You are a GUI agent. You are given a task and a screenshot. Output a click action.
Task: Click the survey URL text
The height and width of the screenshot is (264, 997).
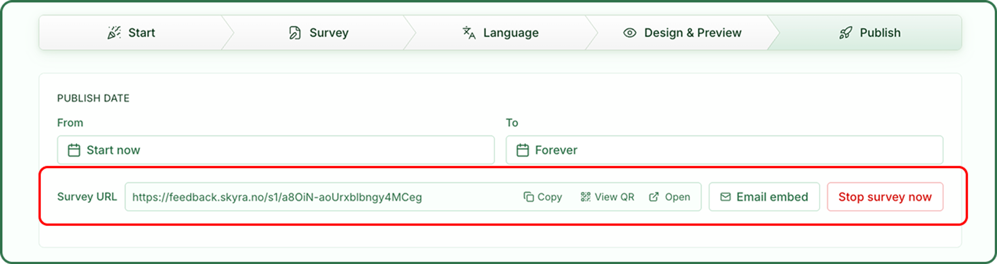tap(277, 197)
